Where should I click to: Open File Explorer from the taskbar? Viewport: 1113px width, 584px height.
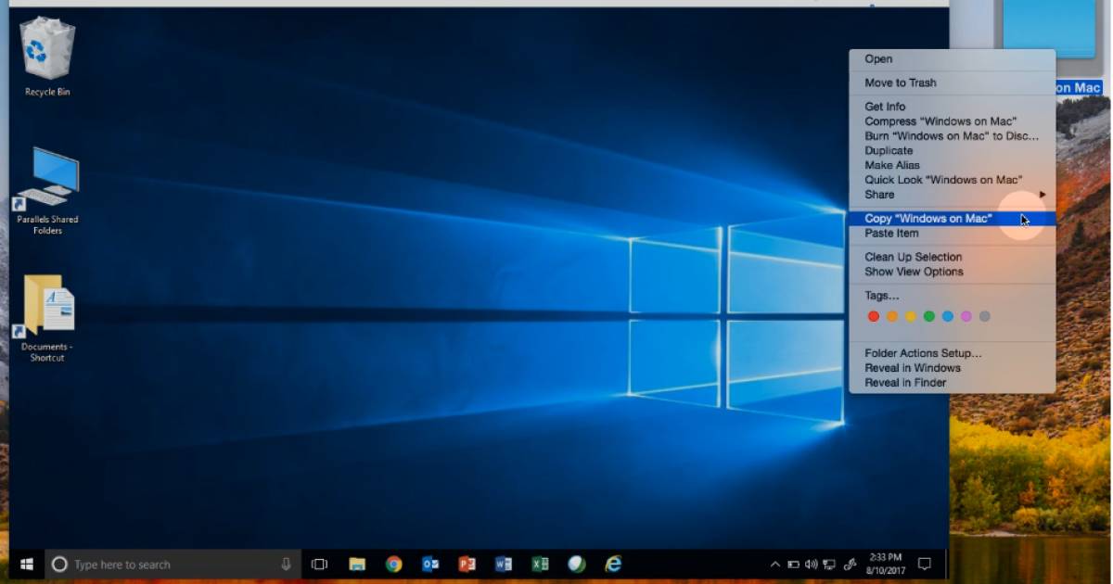pos(356,564)
